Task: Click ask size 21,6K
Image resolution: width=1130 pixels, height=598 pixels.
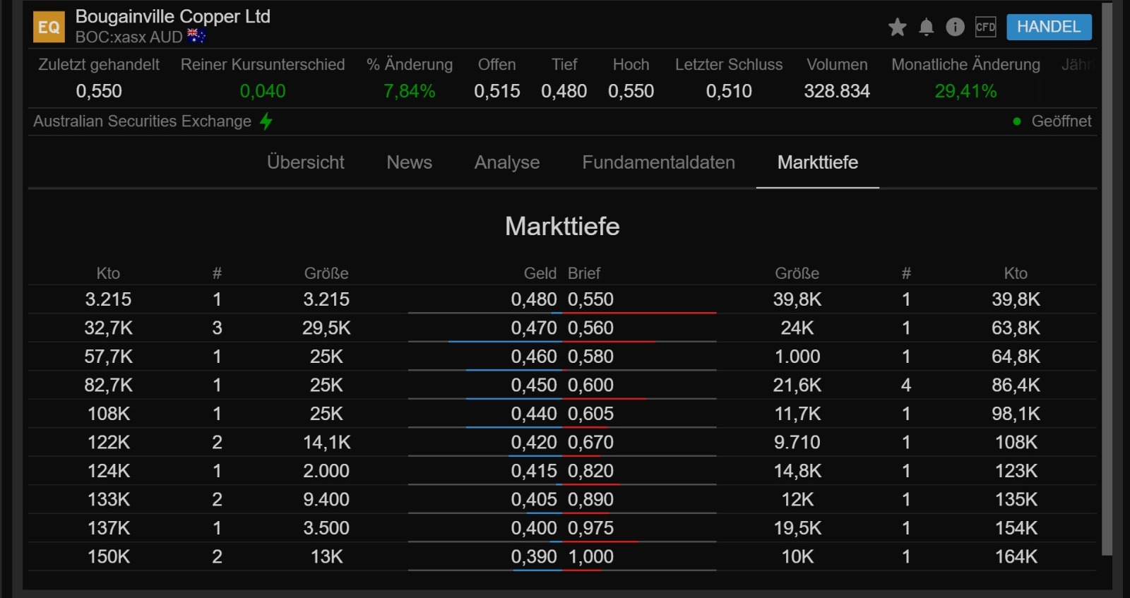Action: pyautogui.click(x=797, y=385)
